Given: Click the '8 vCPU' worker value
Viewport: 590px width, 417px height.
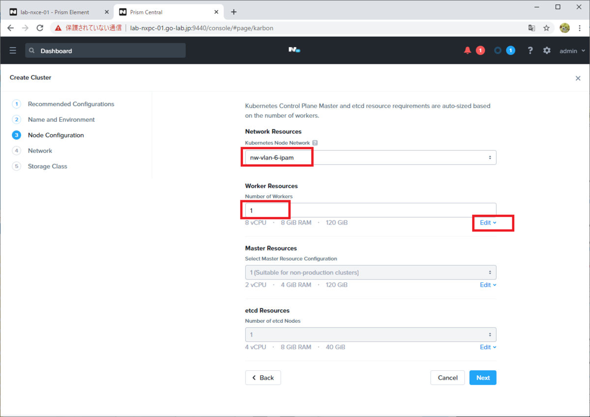Looking at the screenshot, I should [x=256, y=223].
